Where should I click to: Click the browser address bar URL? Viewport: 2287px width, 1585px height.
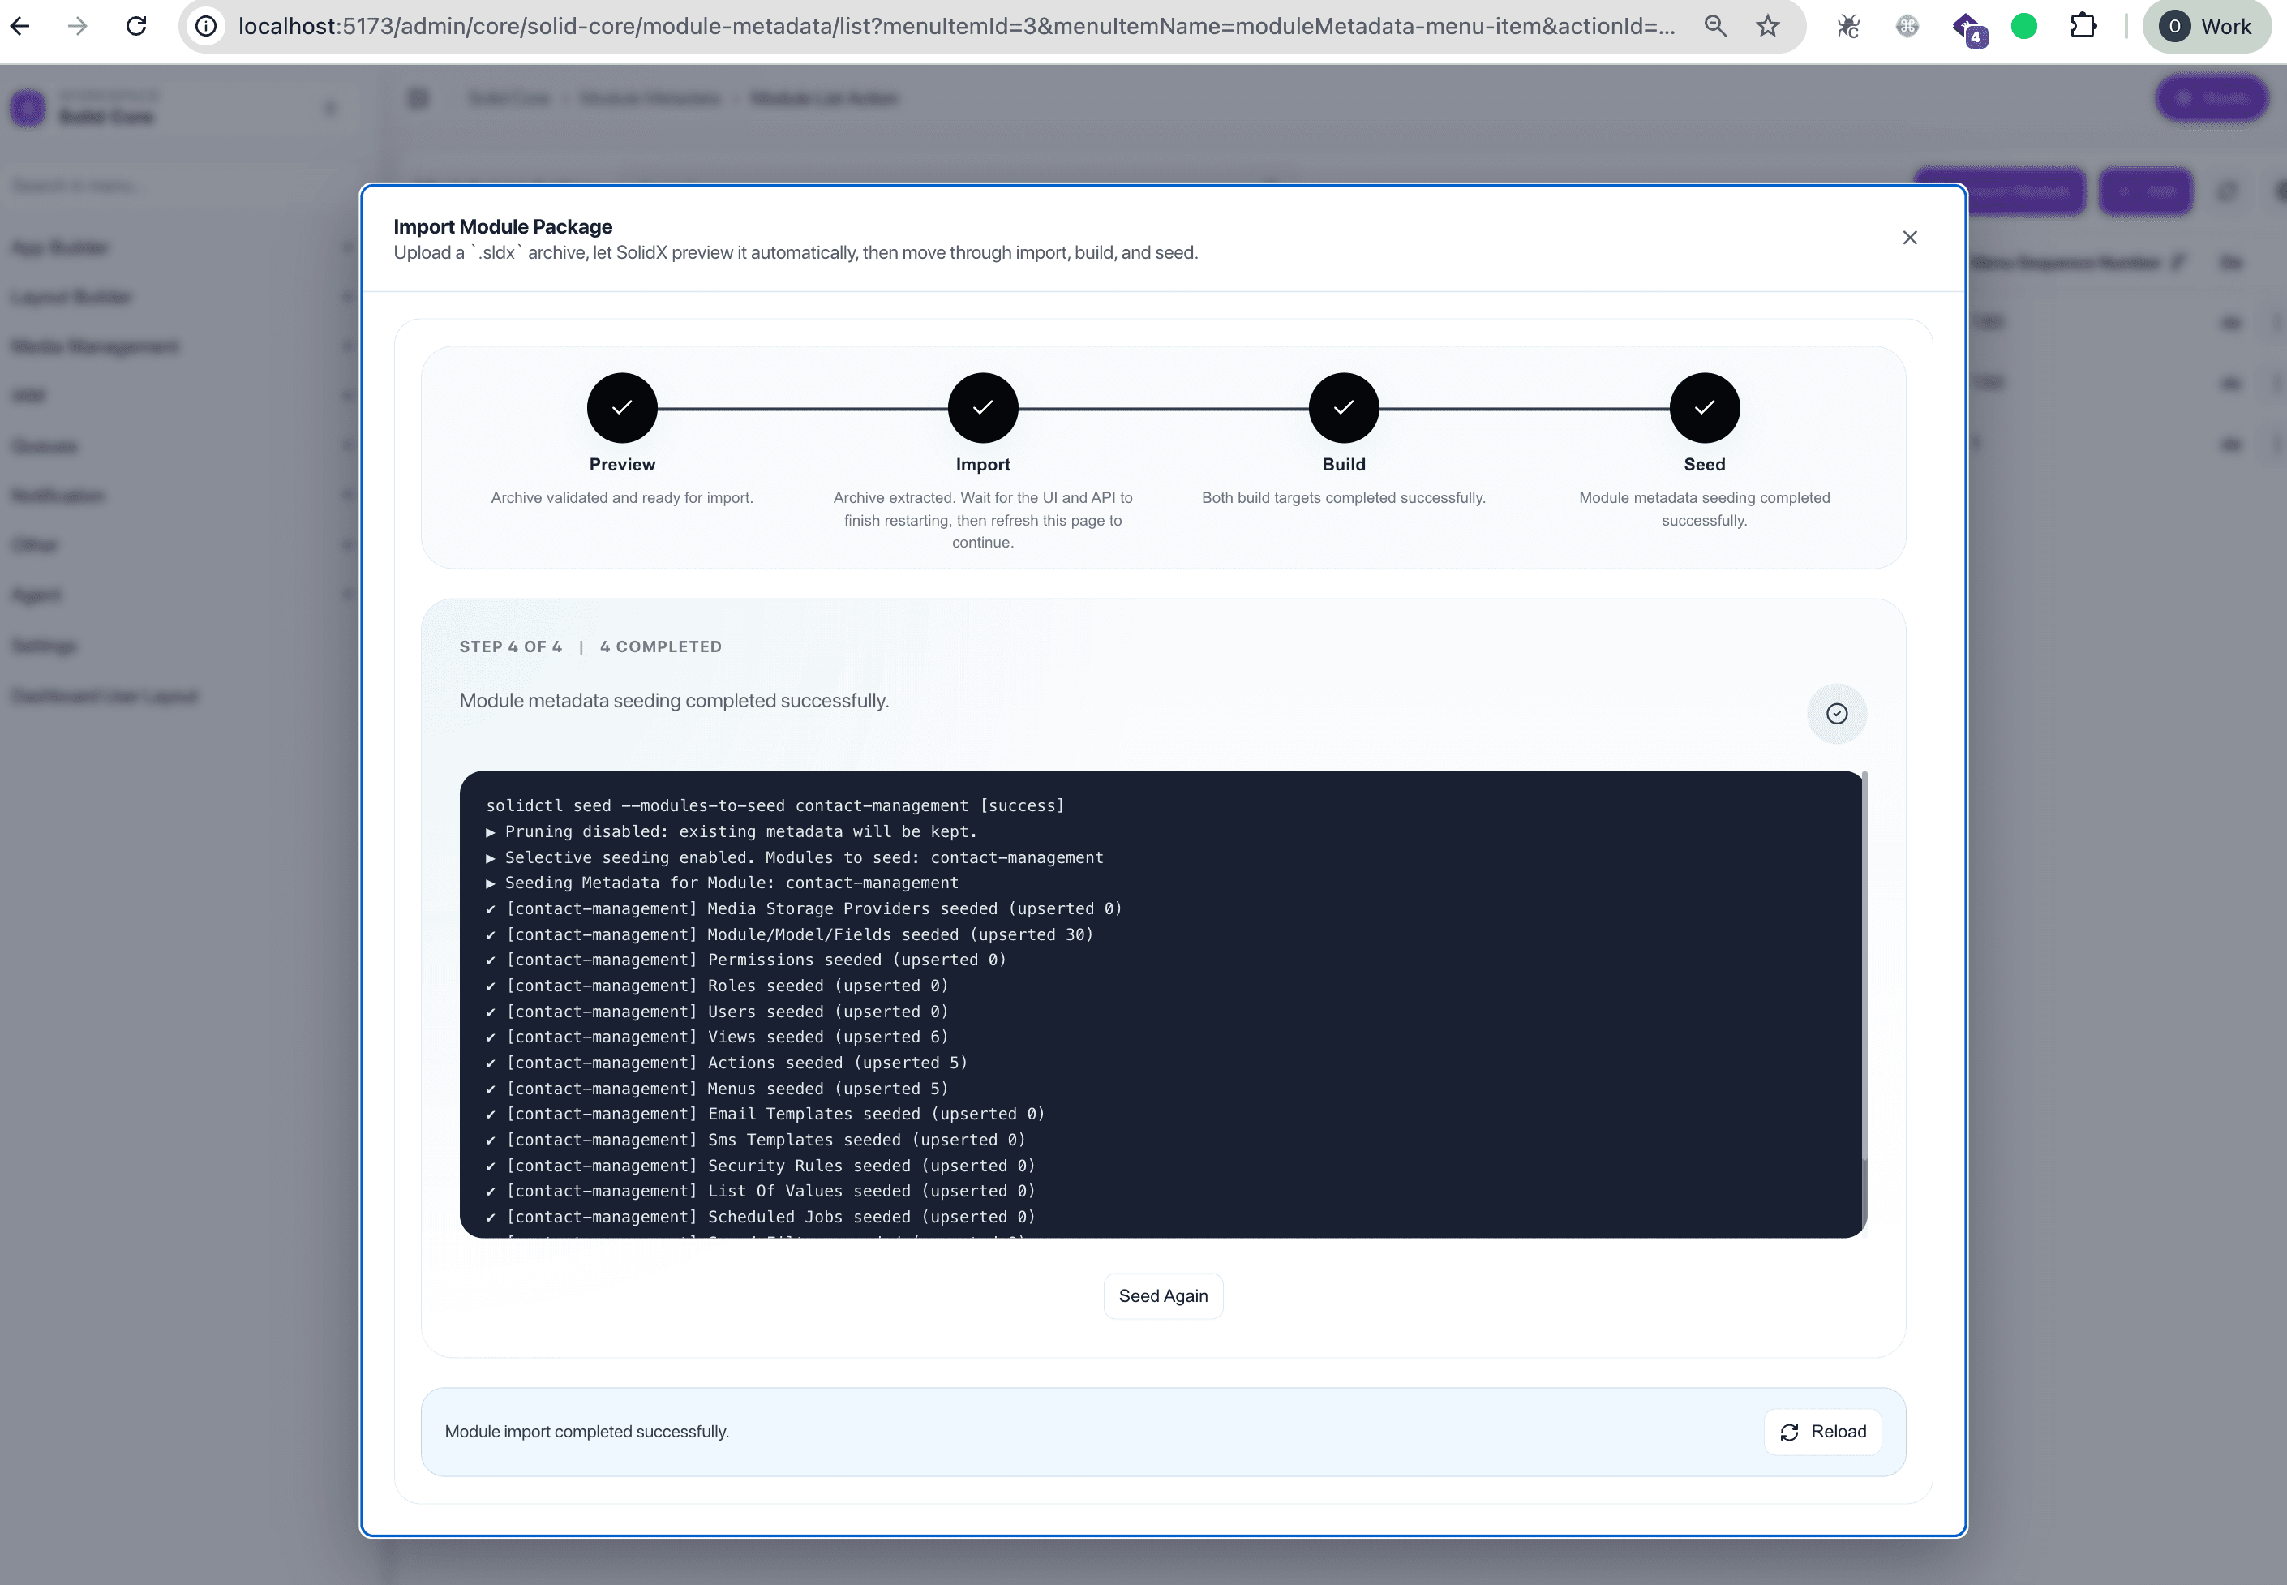tap(956, 26)
